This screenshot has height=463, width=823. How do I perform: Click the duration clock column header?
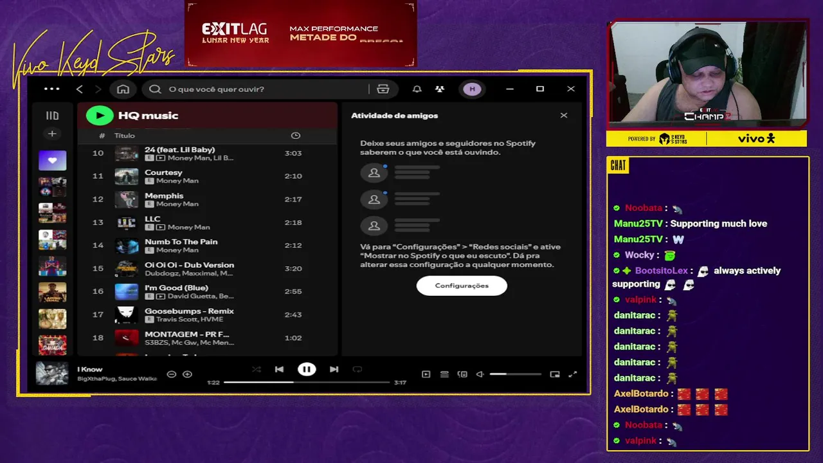[295, 136]
